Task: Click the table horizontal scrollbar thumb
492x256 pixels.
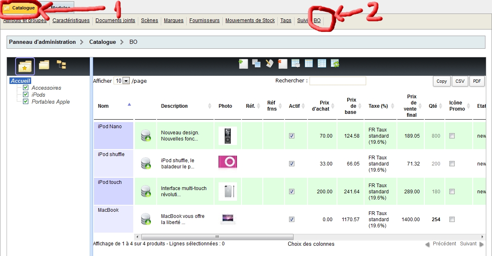Action: (217, 237)
